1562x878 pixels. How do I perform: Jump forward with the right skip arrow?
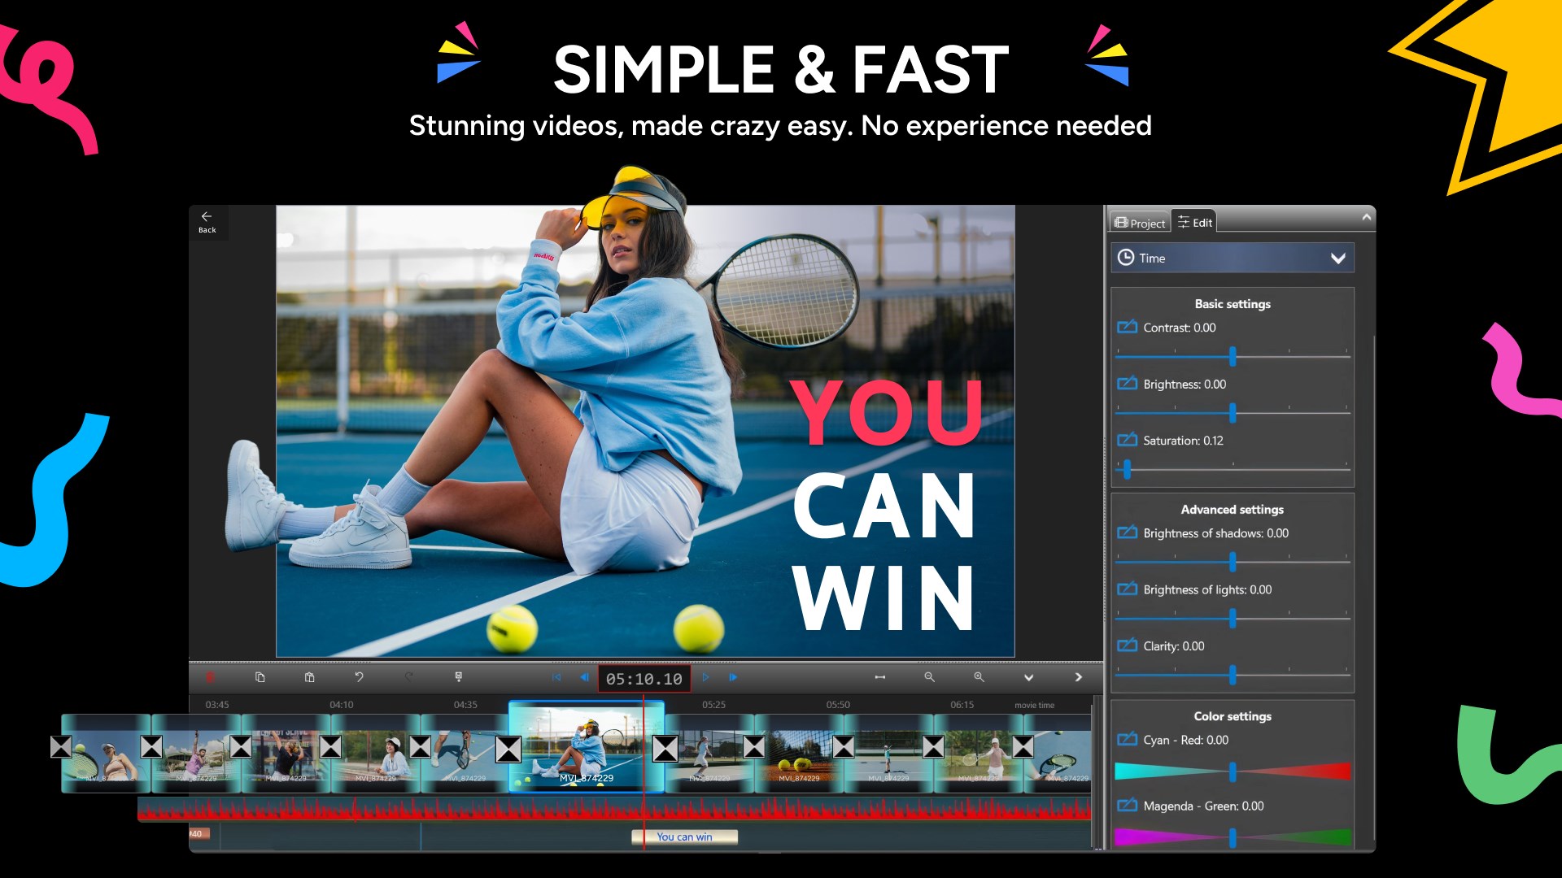733,677
